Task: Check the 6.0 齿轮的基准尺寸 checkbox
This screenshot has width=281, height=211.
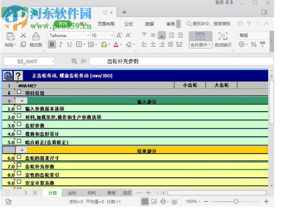Action: pos(19,157)
